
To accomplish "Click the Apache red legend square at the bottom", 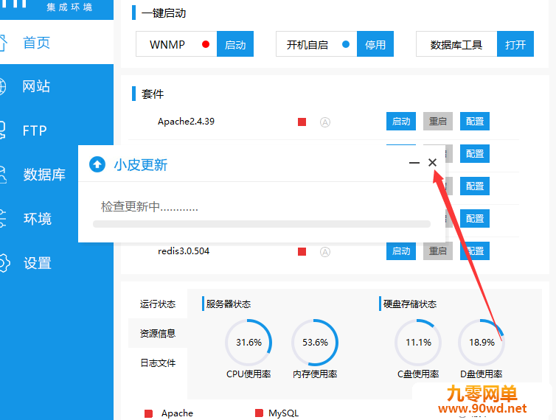I will (x=148, y=413).
